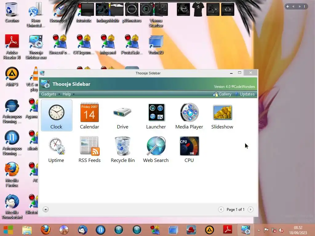Select the CPU gadget
The width and height of the screenshot is (315, 236).
pyautogui.click(x=189, y=150)
